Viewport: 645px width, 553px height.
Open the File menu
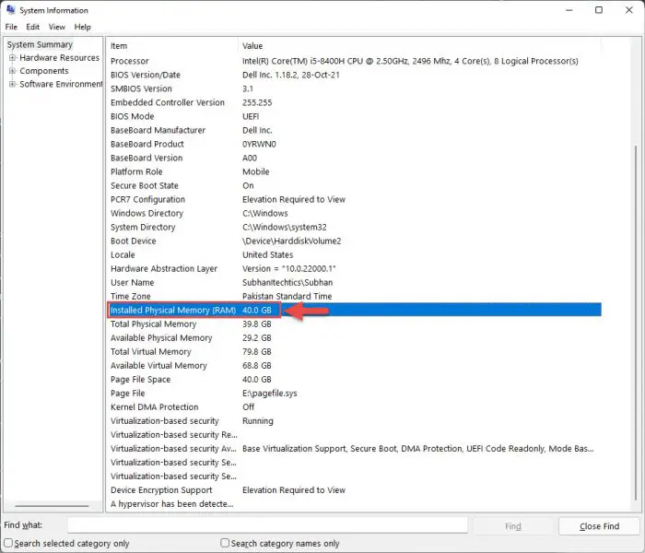click(11, 27)
